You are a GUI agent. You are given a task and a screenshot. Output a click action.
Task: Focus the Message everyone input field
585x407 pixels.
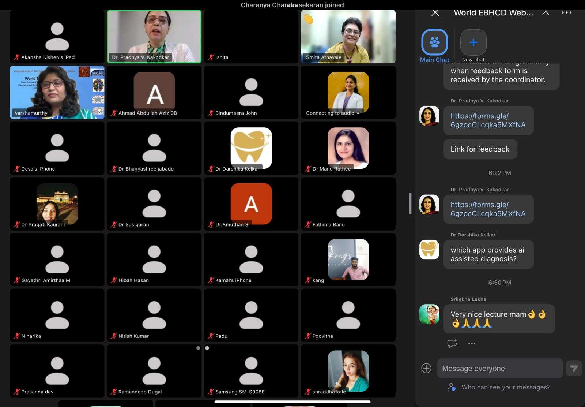499,369
